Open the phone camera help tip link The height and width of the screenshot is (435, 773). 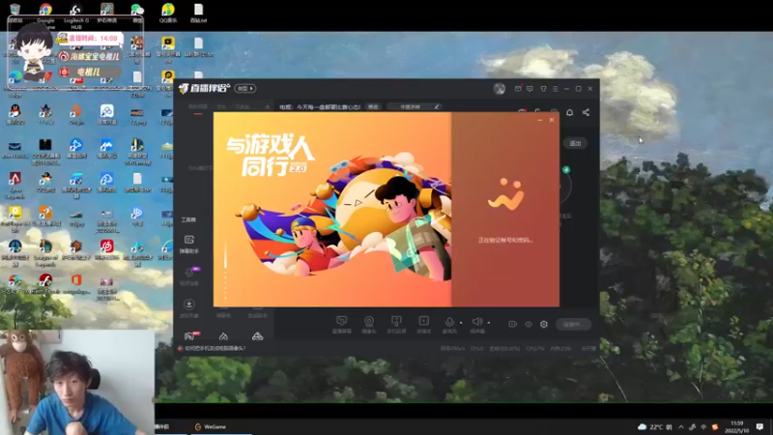pos(215,349)
